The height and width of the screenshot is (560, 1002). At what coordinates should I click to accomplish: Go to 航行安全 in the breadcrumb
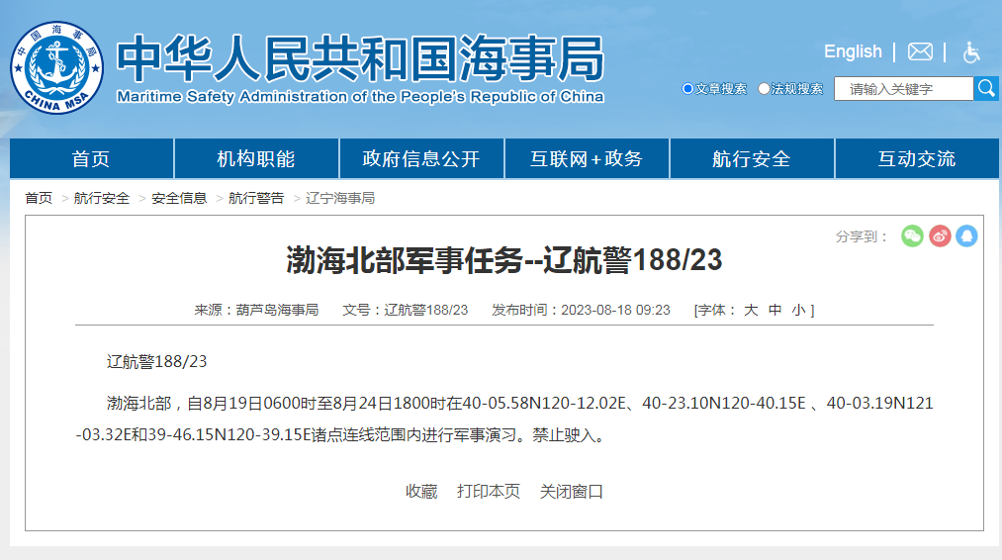[x=102, y=198]
